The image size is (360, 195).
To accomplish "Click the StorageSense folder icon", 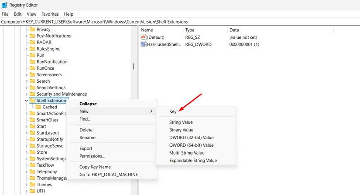I will 32,146.
